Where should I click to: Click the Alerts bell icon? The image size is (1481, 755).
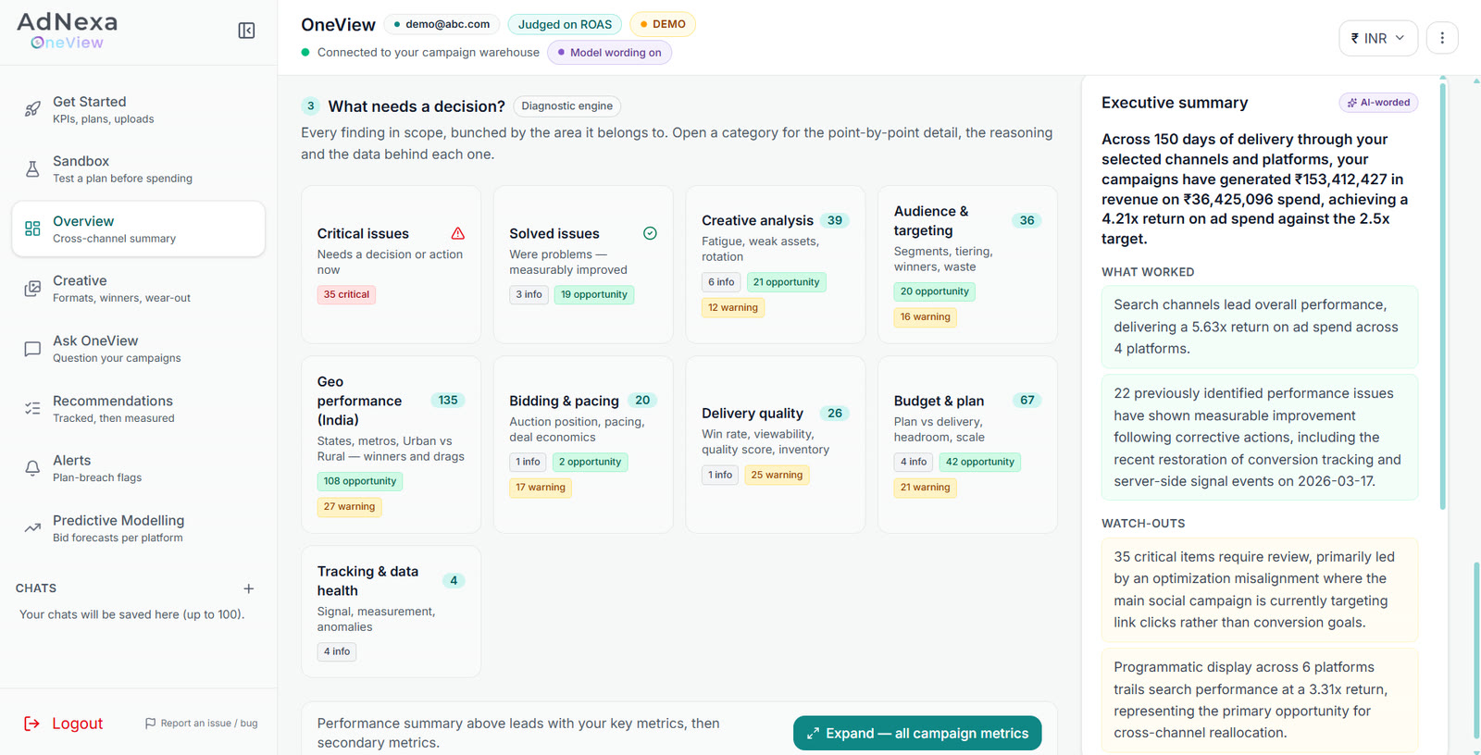pos(32,468)
